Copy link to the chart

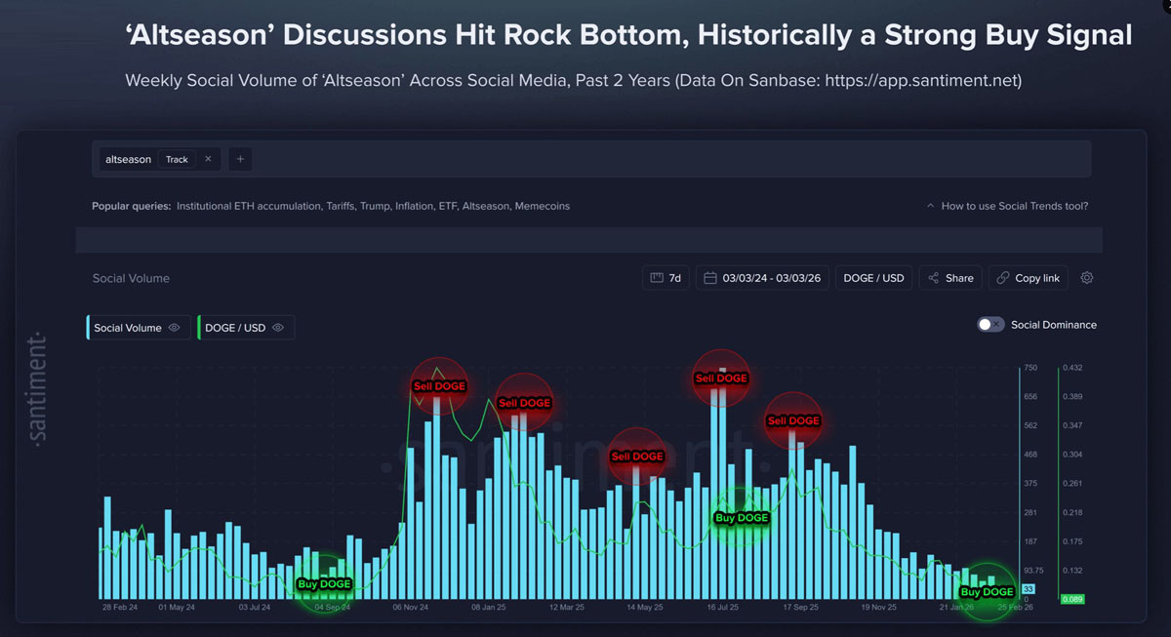coord(1028,278)
